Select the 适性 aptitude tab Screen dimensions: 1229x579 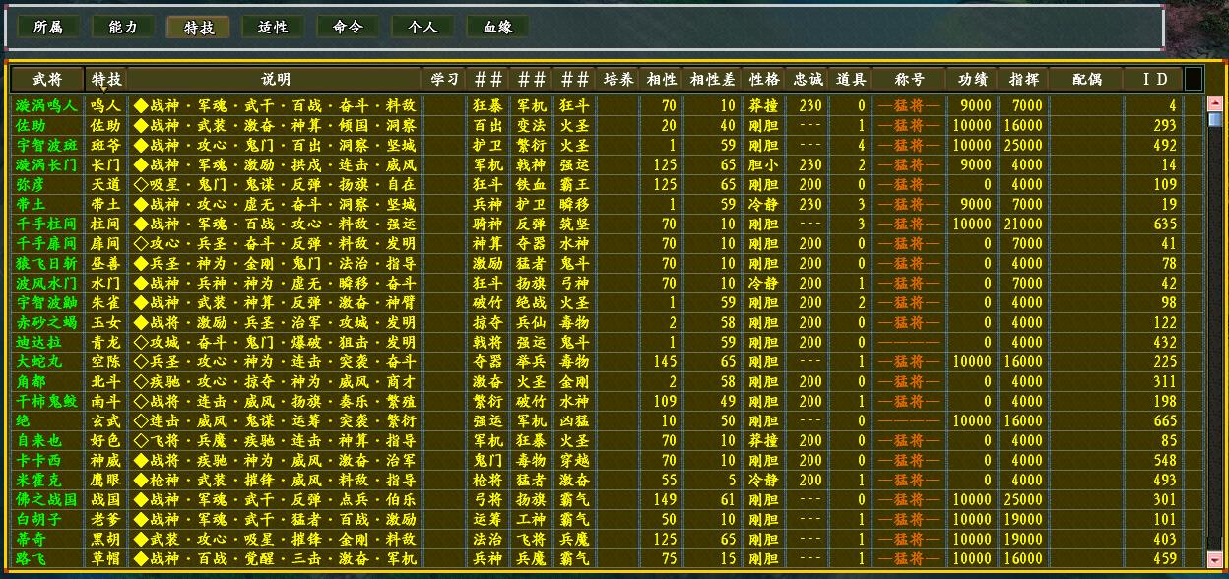point(273,27)
